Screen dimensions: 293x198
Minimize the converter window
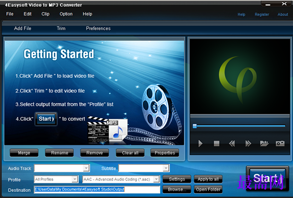(268, 4)
